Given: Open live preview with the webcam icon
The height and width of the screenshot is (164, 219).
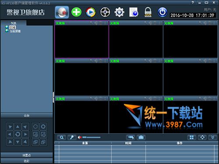Looking at the screenshot, I should [x=62, y=12].
